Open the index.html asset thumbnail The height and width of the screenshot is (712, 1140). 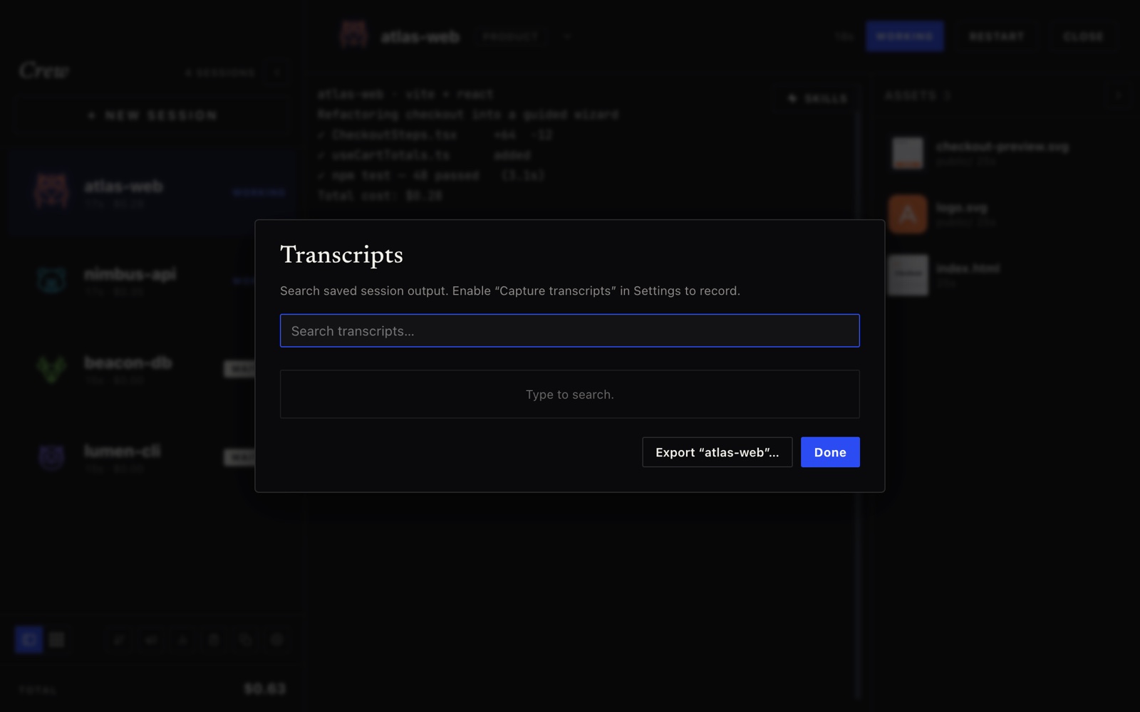point(908,275)
